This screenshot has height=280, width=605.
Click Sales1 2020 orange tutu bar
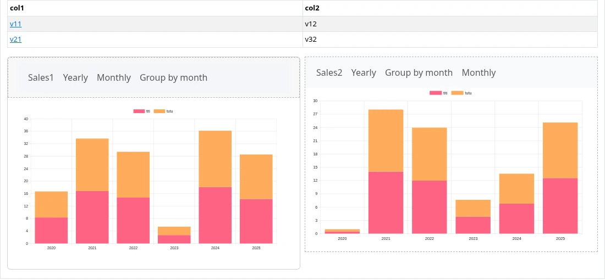[x=51, y=205]
